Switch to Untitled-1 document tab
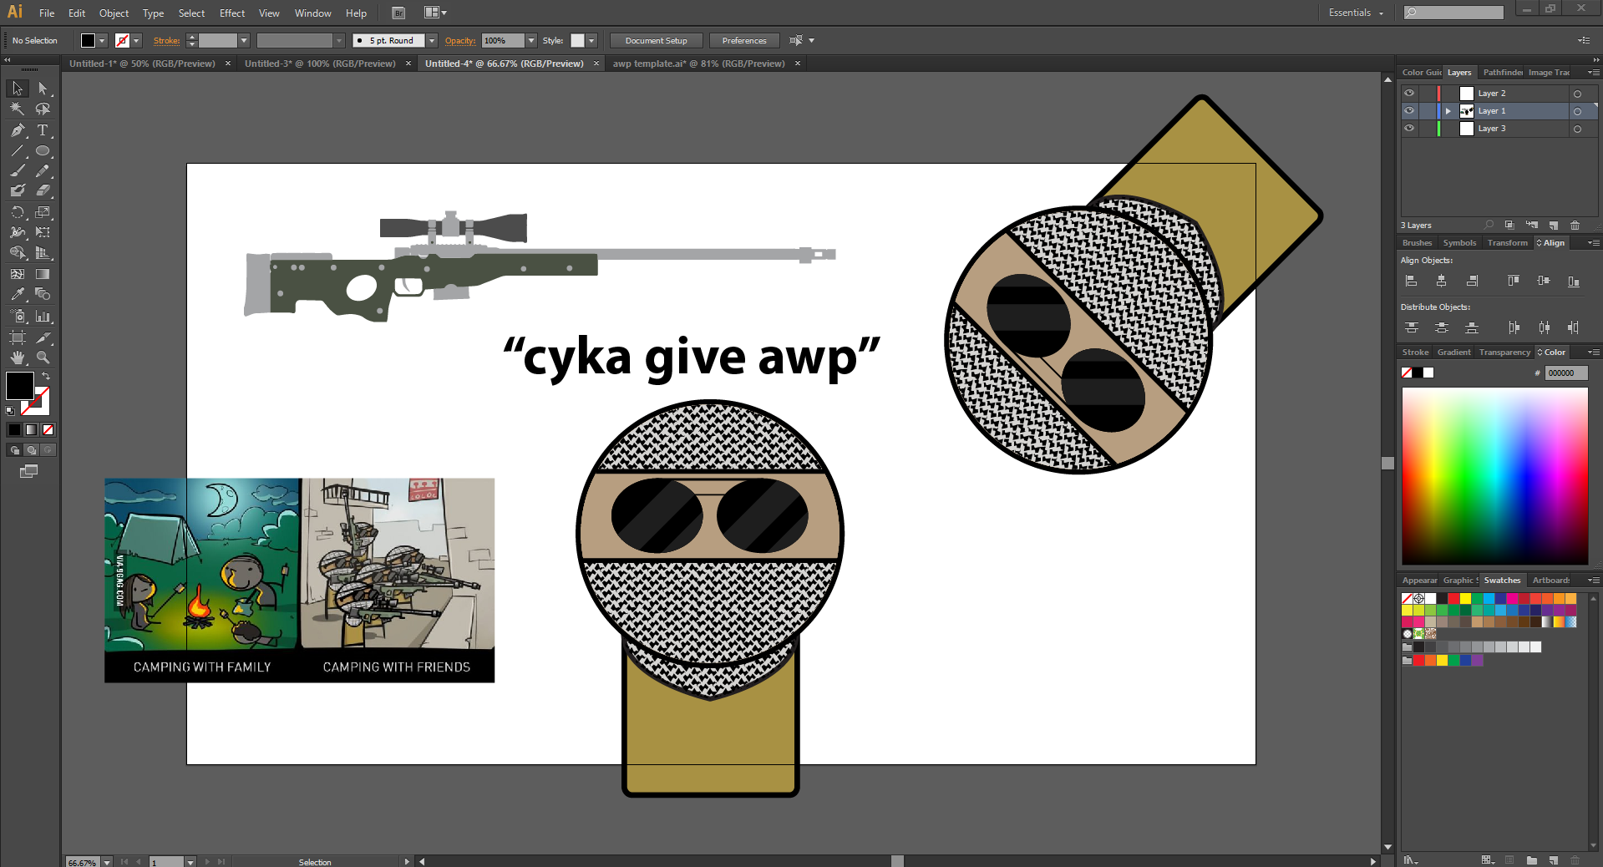This screenshot has height=867, width=1603. click(x=142, y=63)
